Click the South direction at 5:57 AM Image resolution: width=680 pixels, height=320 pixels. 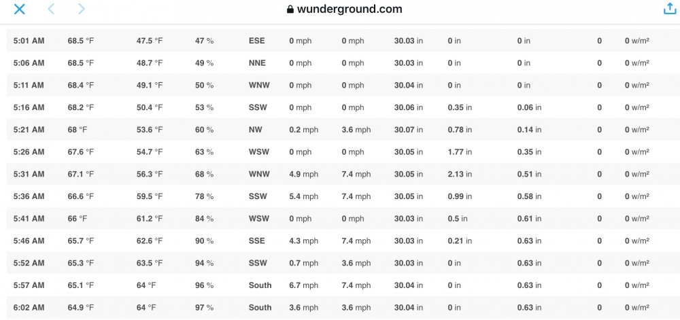pos(260,285)
